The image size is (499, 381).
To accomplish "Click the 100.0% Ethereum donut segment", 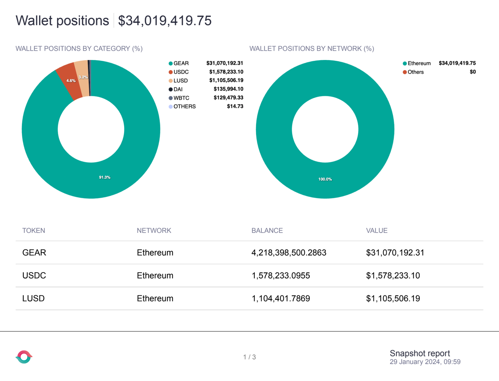I will pos(325,180).
